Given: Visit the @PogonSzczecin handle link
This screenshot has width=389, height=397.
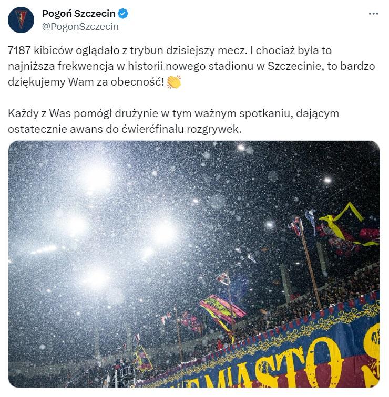Looking at the screenshot, I should pos(80,27).
